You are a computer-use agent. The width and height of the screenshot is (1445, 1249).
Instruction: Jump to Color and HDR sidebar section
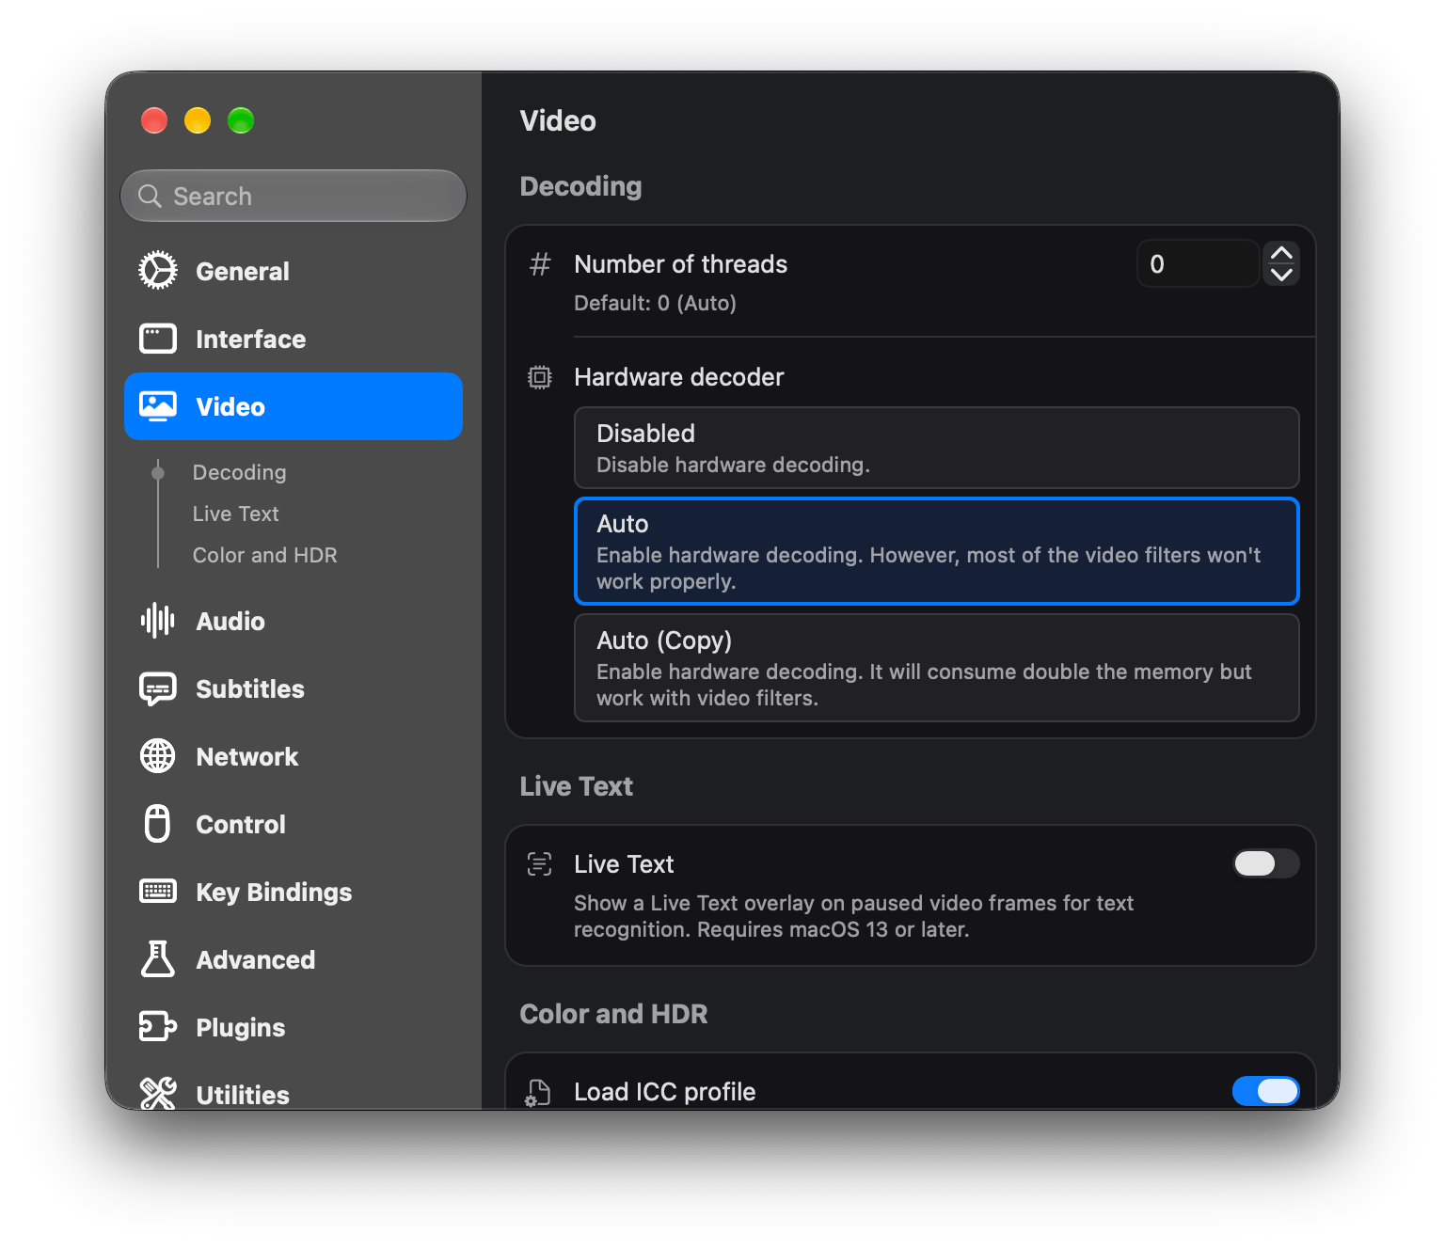(265, 555)
